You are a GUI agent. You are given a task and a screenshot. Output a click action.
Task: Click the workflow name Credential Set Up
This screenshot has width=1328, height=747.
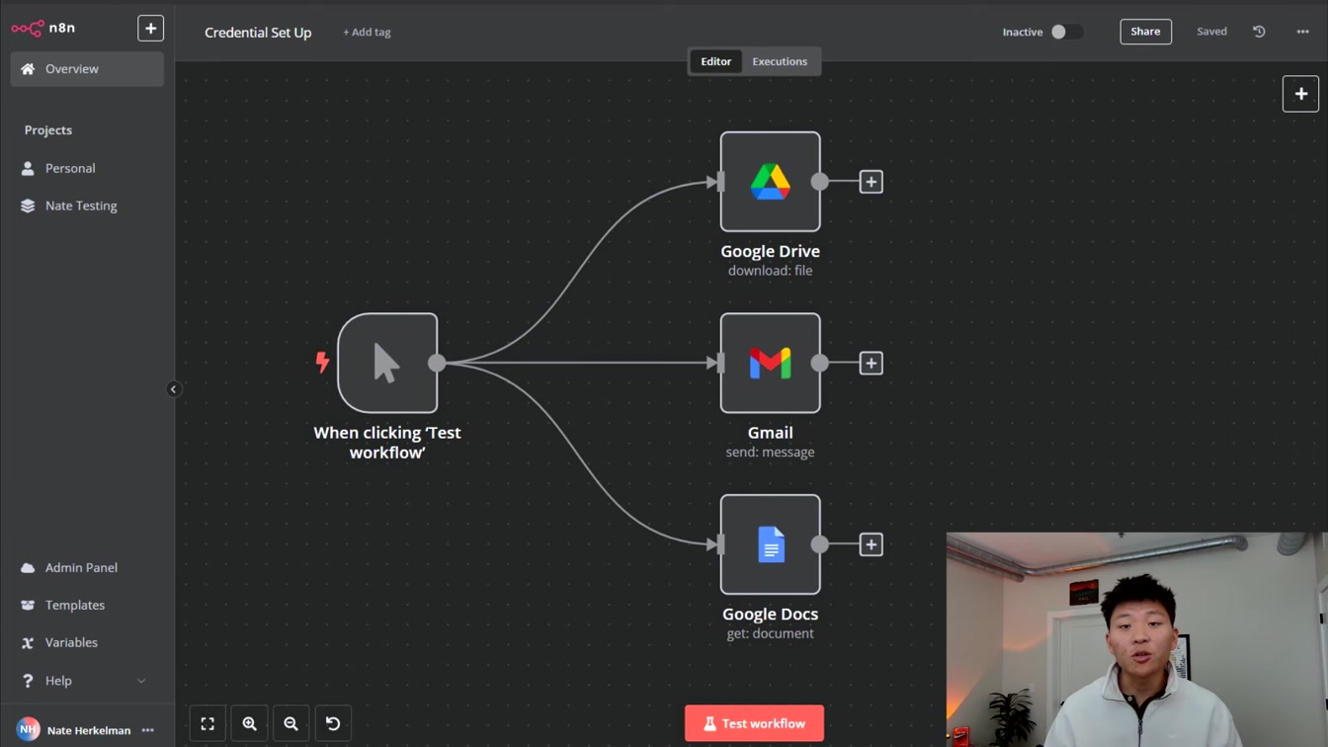click(258, 33)
